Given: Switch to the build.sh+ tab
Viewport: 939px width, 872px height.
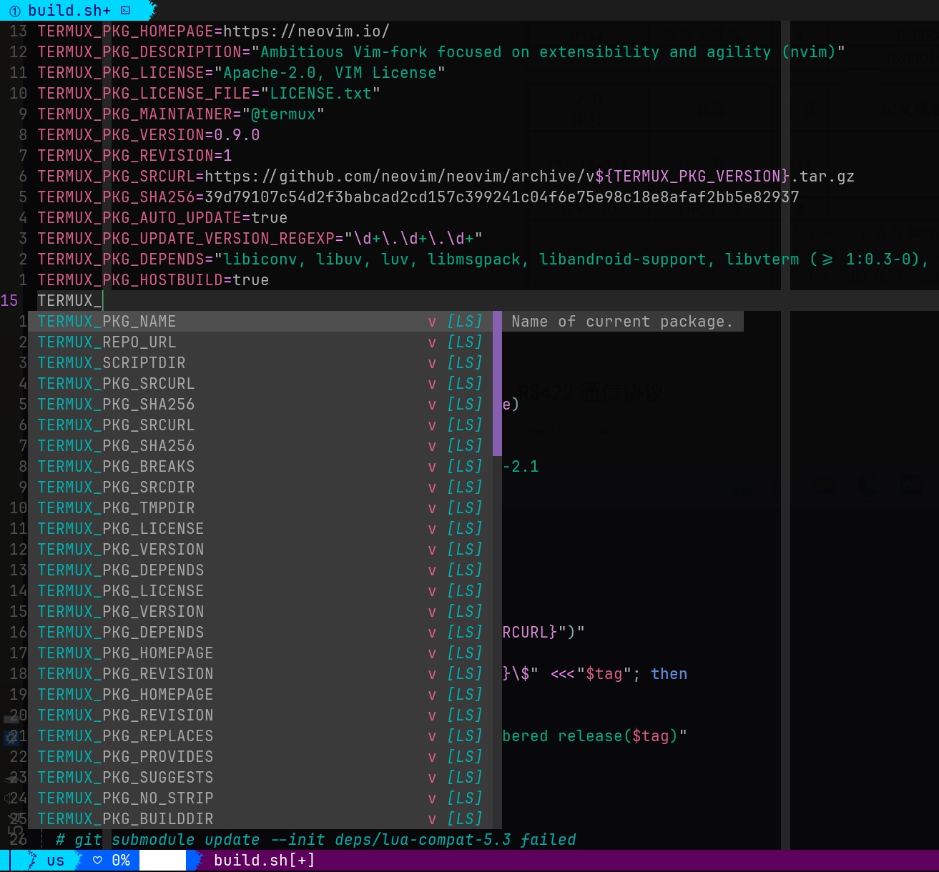Looking at the screenshot, I should coord(69,11).
